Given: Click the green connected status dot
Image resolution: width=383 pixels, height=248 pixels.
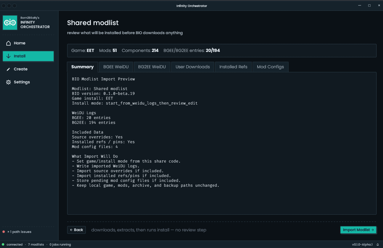Looking at the screenshot, I should (x=3, y=245).
